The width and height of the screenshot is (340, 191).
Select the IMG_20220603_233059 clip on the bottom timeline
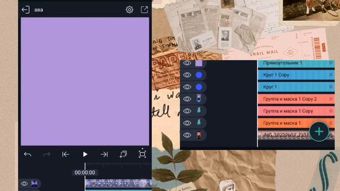(x=118, y=184)
